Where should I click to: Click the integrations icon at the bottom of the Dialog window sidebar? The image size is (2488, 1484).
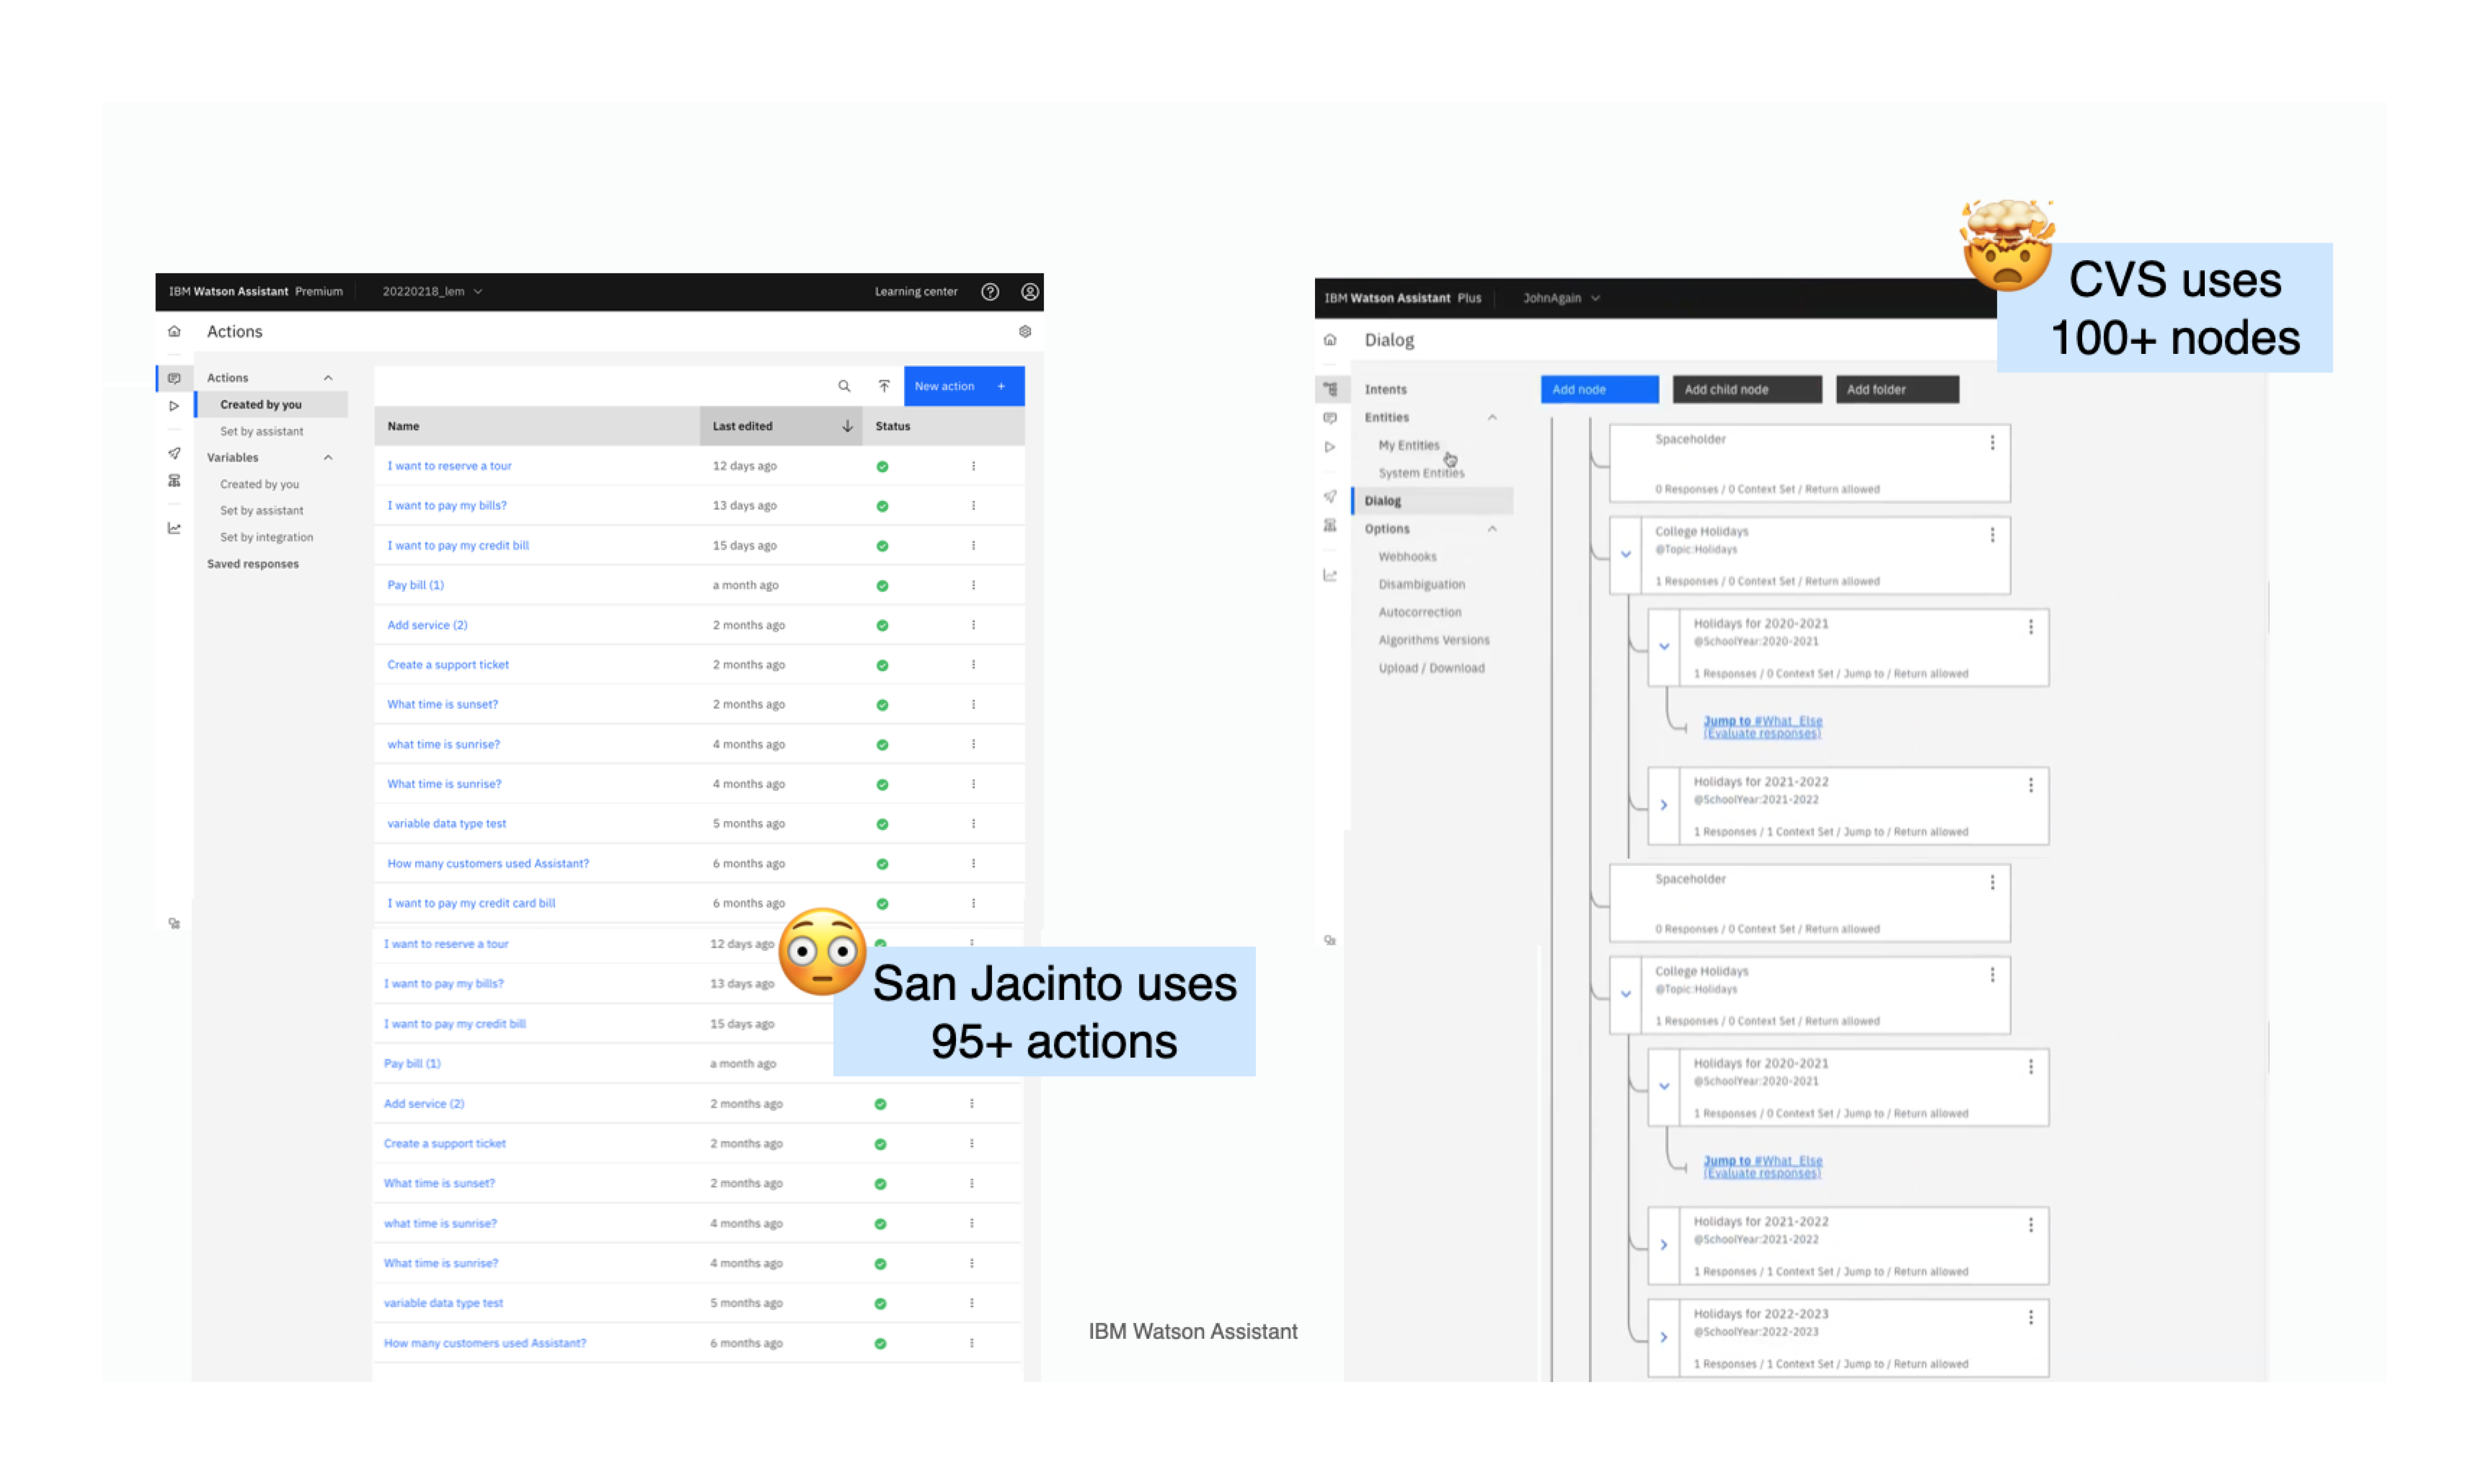pos(1330,940)
